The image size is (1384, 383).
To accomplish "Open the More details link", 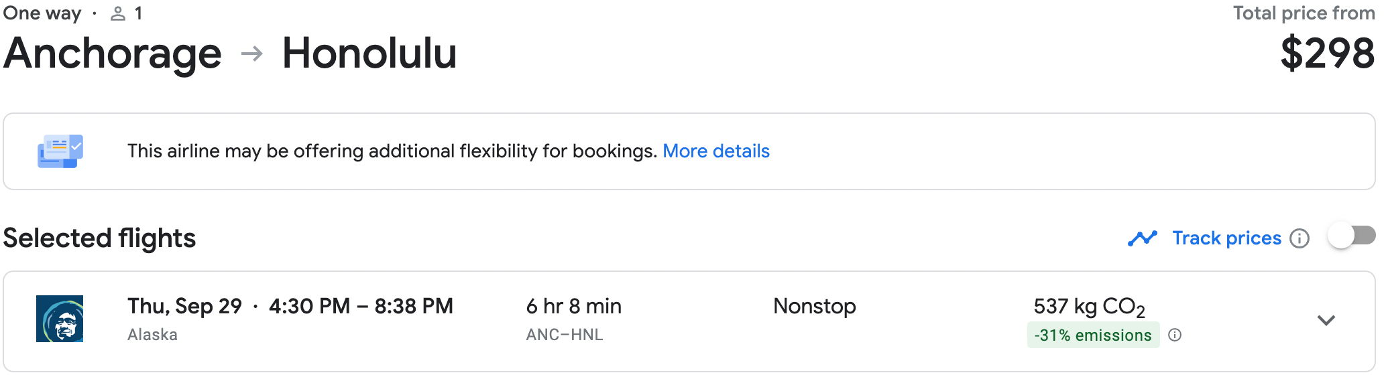I will pyautogui.click(x=716, y=151).
